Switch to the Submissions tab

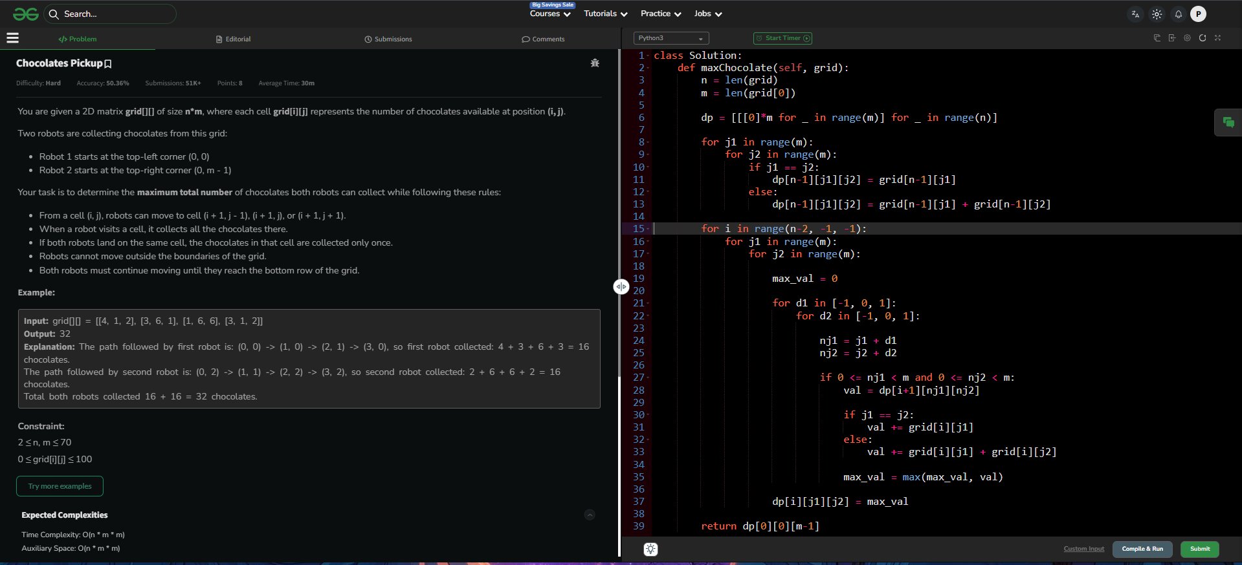pos(388,39)
